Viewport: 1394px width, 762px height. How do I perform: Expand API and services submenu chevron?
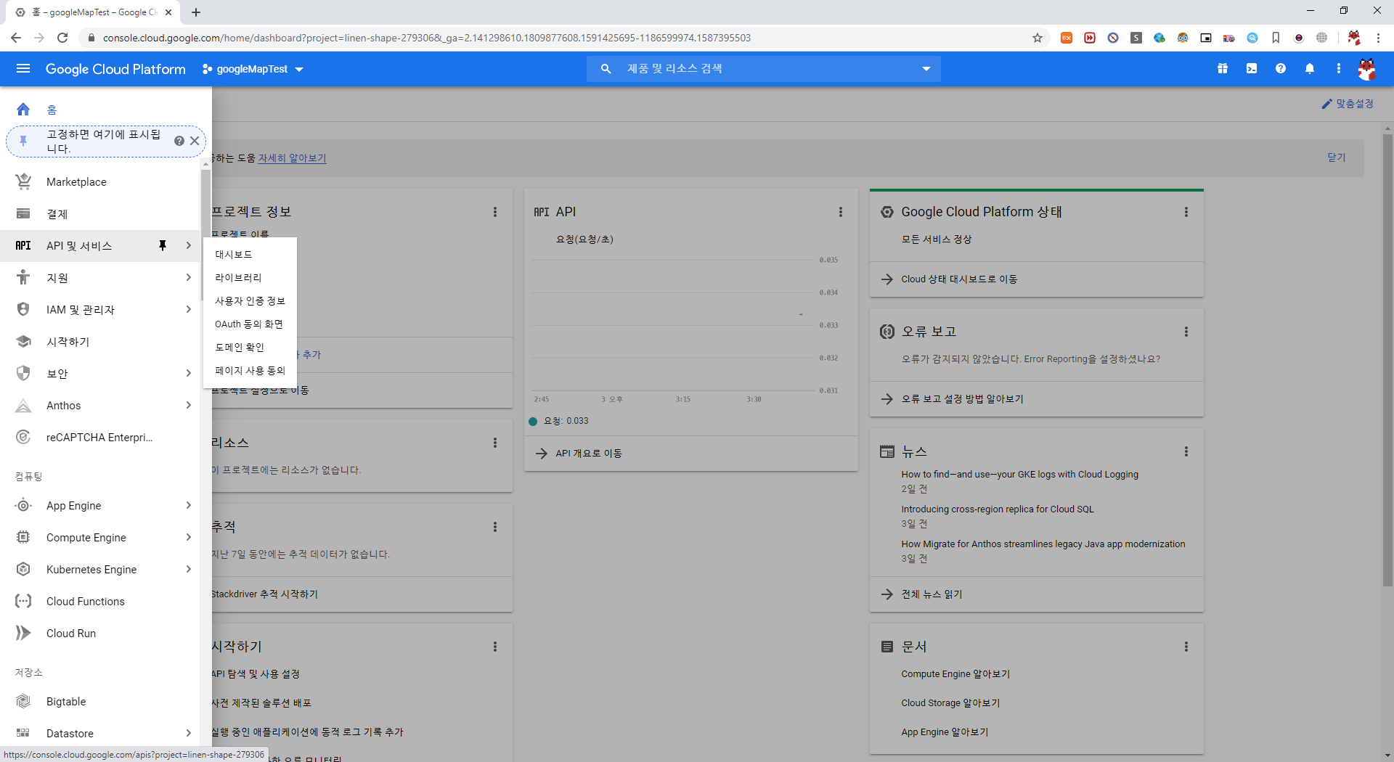189,246
